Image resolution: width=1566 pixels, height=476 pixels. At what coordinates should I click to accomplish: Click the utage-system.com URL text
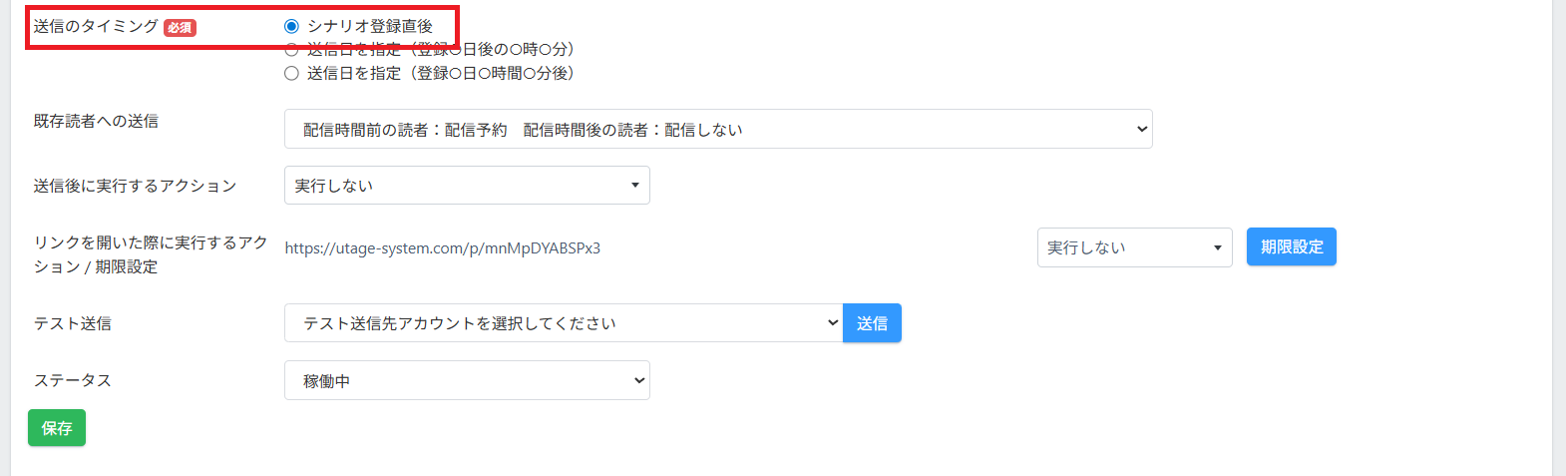pyautogui.click(x=442, y=248)
